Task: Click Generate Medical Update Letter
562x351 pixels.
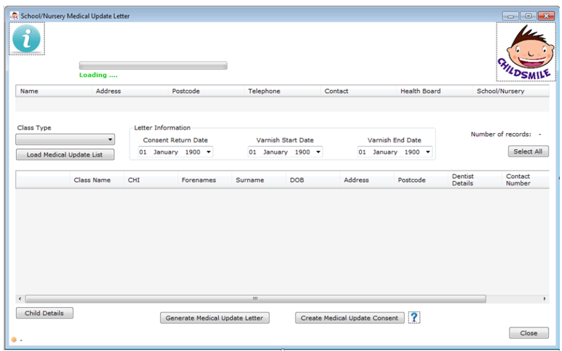Action: 214,318
